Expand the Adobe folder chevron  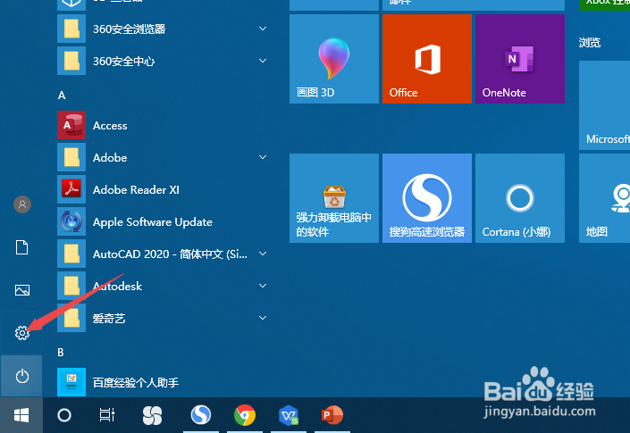pyautogui.click(x=263, y=157)
